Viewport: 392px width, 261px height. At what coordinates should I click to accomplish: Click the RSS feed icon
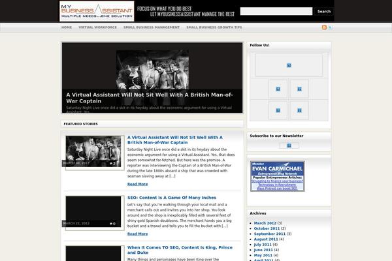click(324, 27)
